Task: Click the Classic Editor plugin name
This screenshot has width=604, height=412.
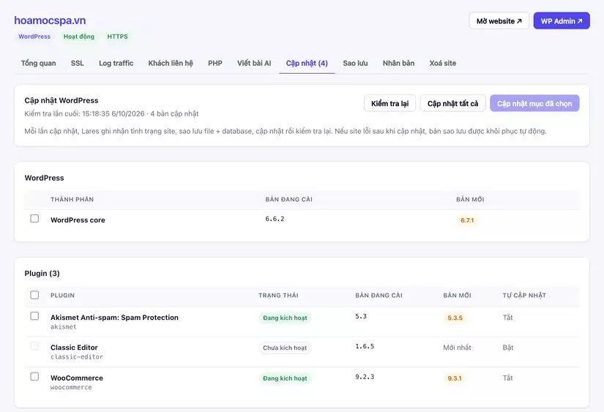Action: [74, 348]
